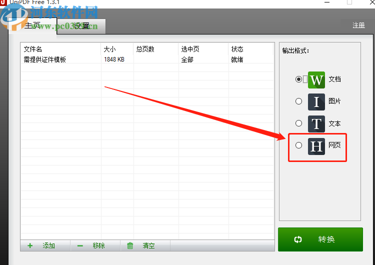Click the 就绪 status cell

coord(237,59)
